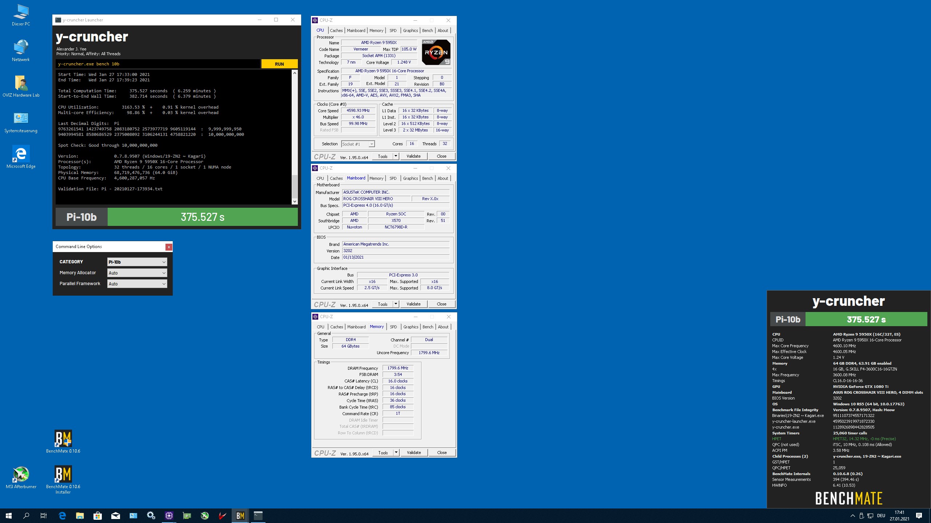
Task: Open Graphics tab in Mainboard CPU-Z window
Action: (x=410, y=178)
